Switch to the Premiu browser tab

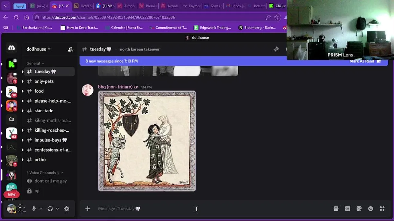pyautogui.click(x=148, y=6)
